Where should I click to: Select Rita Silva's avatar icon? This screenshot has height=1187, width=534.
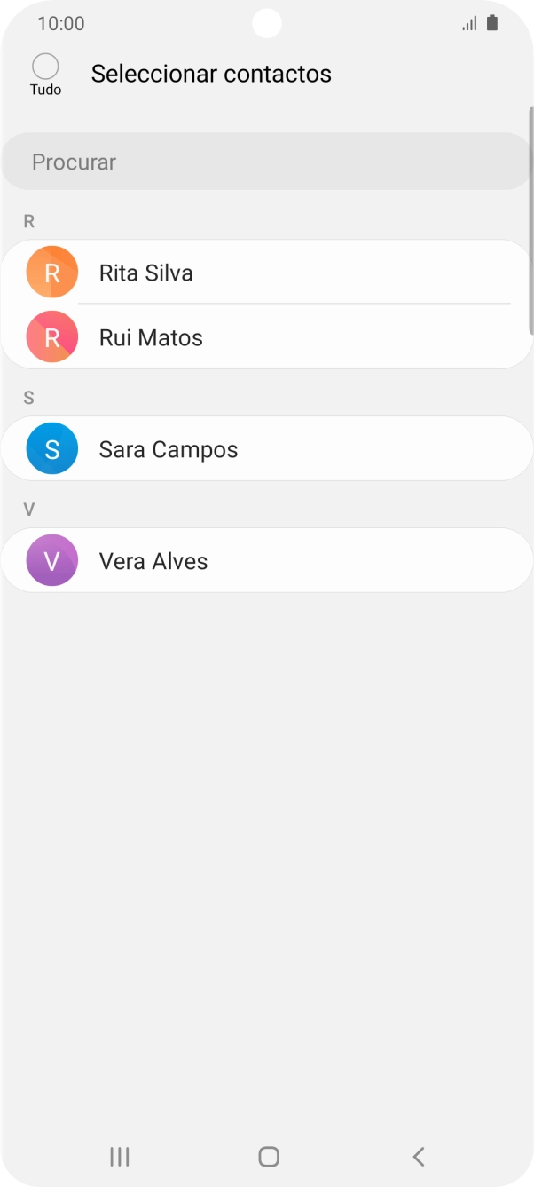pyautogui.click(x=51, y=273)
